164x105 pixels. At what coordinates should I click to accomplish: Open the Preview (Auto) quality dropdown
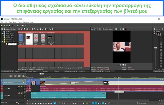click(108, 29)
